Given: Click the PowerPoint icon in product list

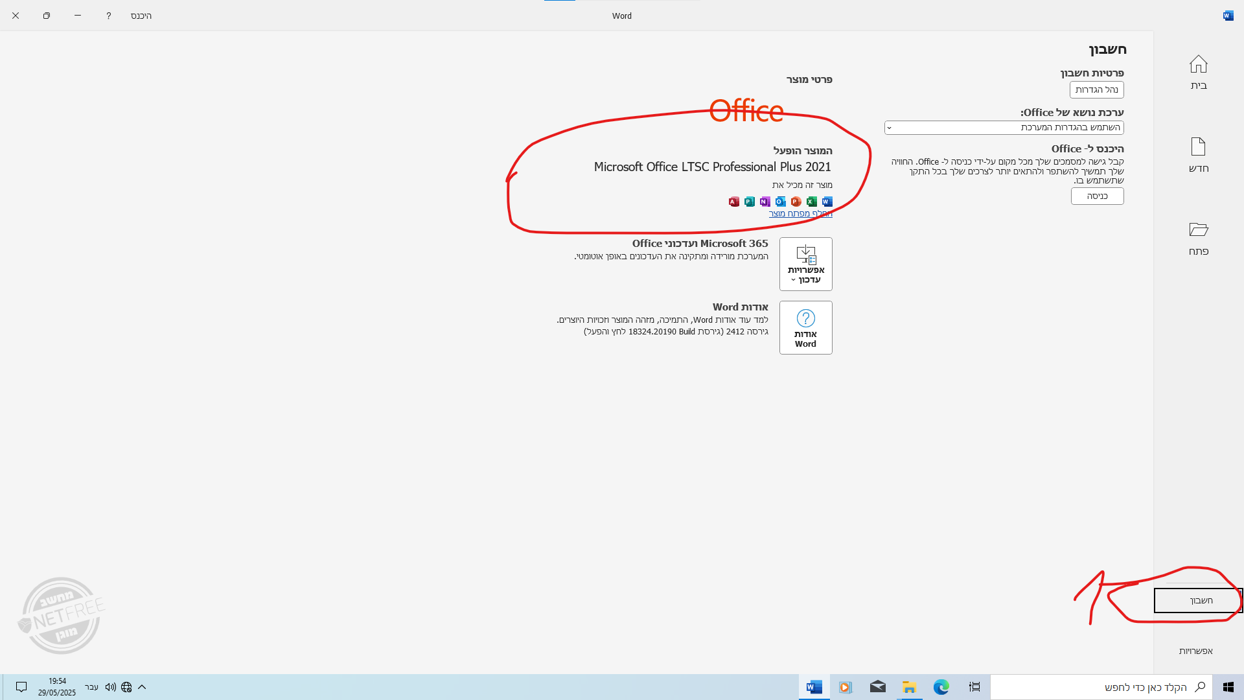Looking at the screenshot, I should coord(796,202).
